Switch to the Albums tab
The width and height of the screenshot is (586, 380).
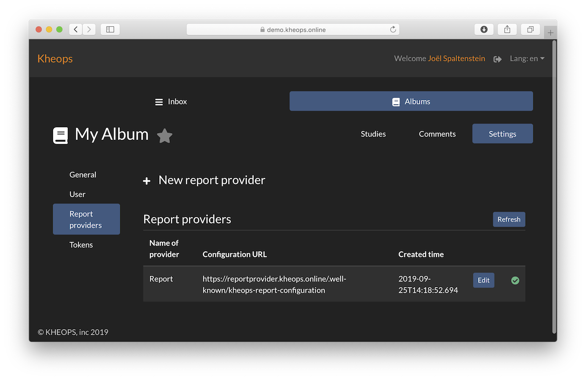click(411, 101)
